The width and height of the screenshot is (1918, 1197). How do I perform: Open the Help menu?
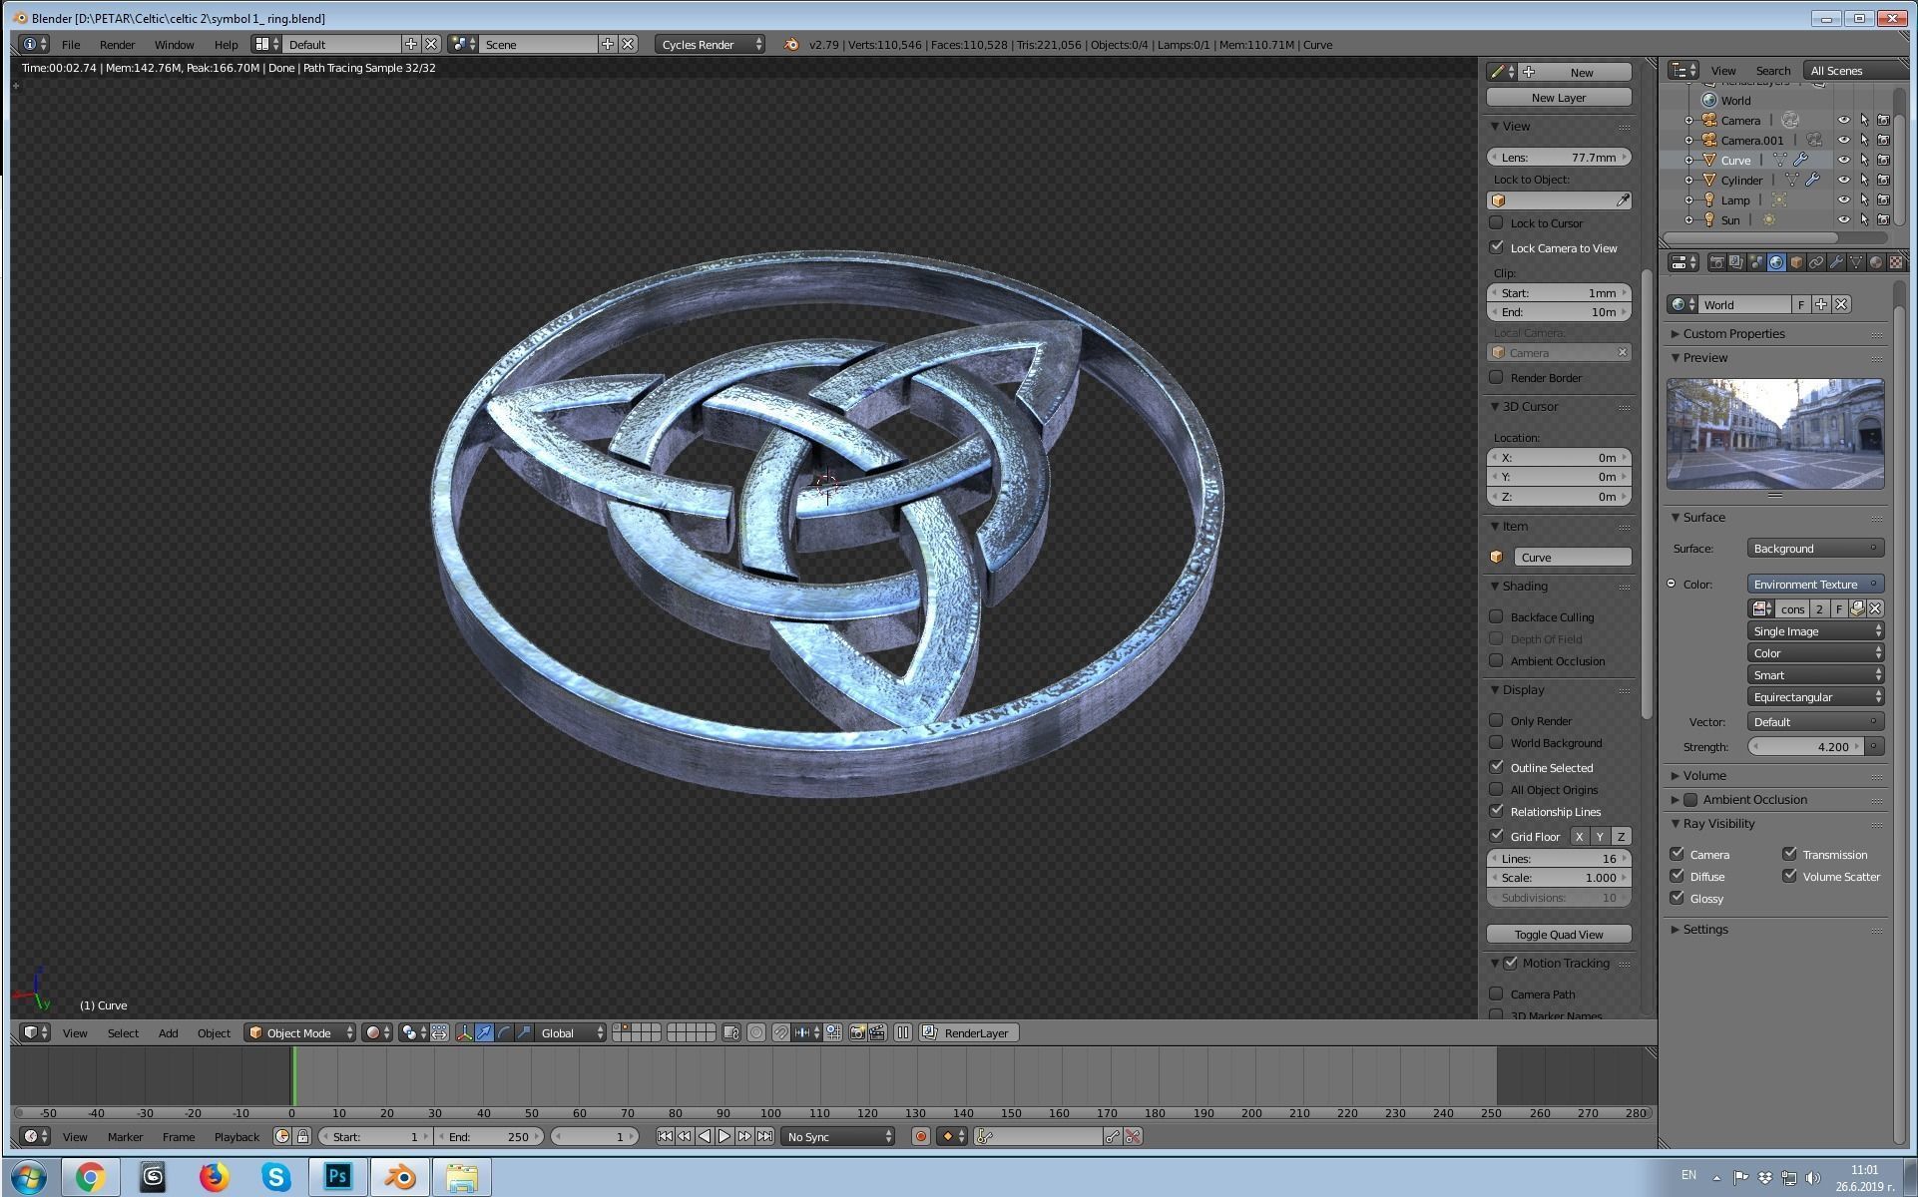[226, 44]
